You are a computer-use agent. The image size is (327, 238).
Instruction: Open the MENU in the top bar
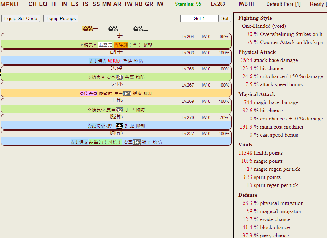tap(10, 4)
